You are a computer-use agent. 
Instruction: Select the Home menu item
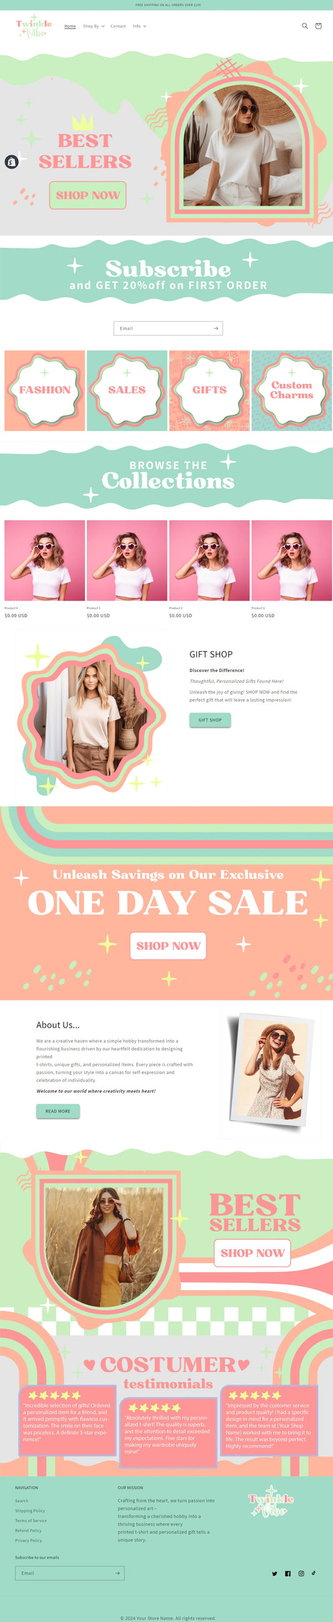[71, 26]
